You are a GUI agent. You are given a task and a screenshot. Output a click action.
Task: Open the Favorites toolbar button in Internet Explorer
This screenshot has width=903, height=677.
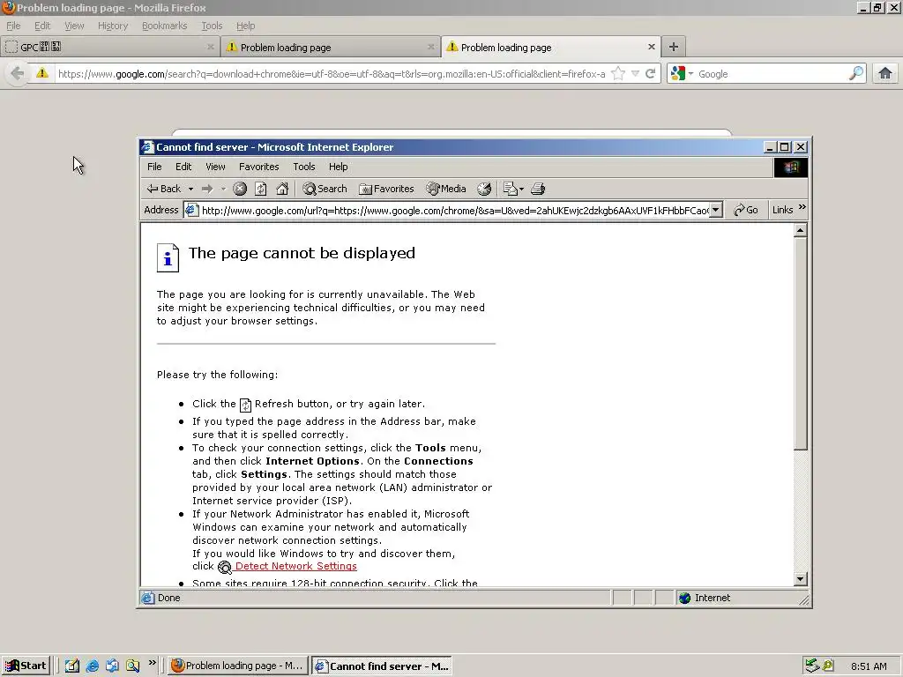click(386, 189)
